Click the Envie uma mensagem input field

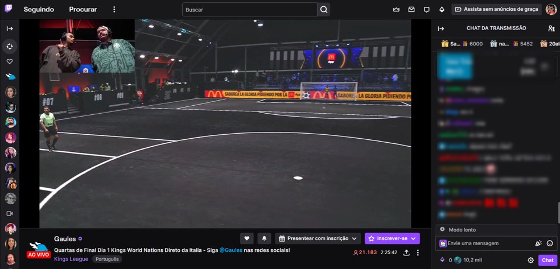click(x=496, y=243)
